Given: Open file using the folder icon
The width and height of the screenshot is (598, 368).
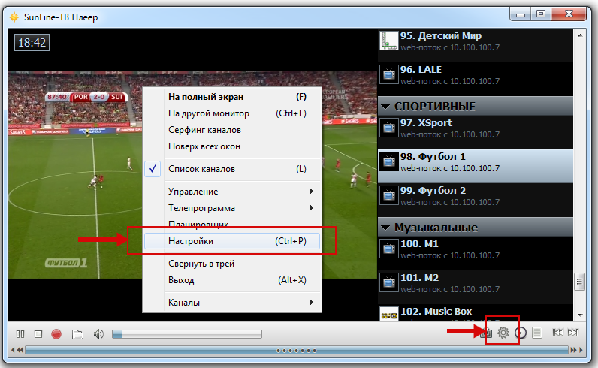Looking at the screenshot, I should (x=77, y=334).
